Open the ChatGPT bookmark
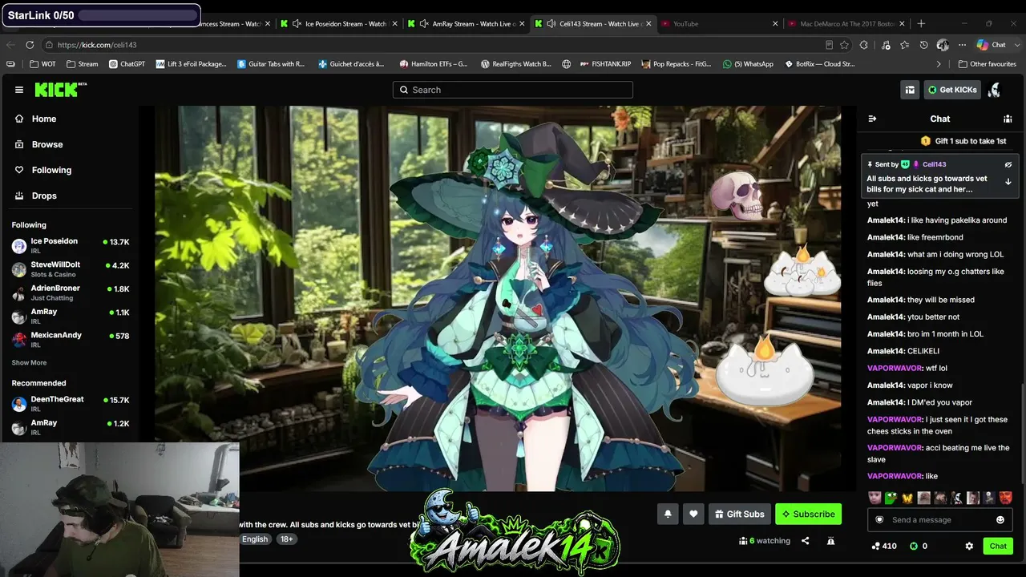 127,64
